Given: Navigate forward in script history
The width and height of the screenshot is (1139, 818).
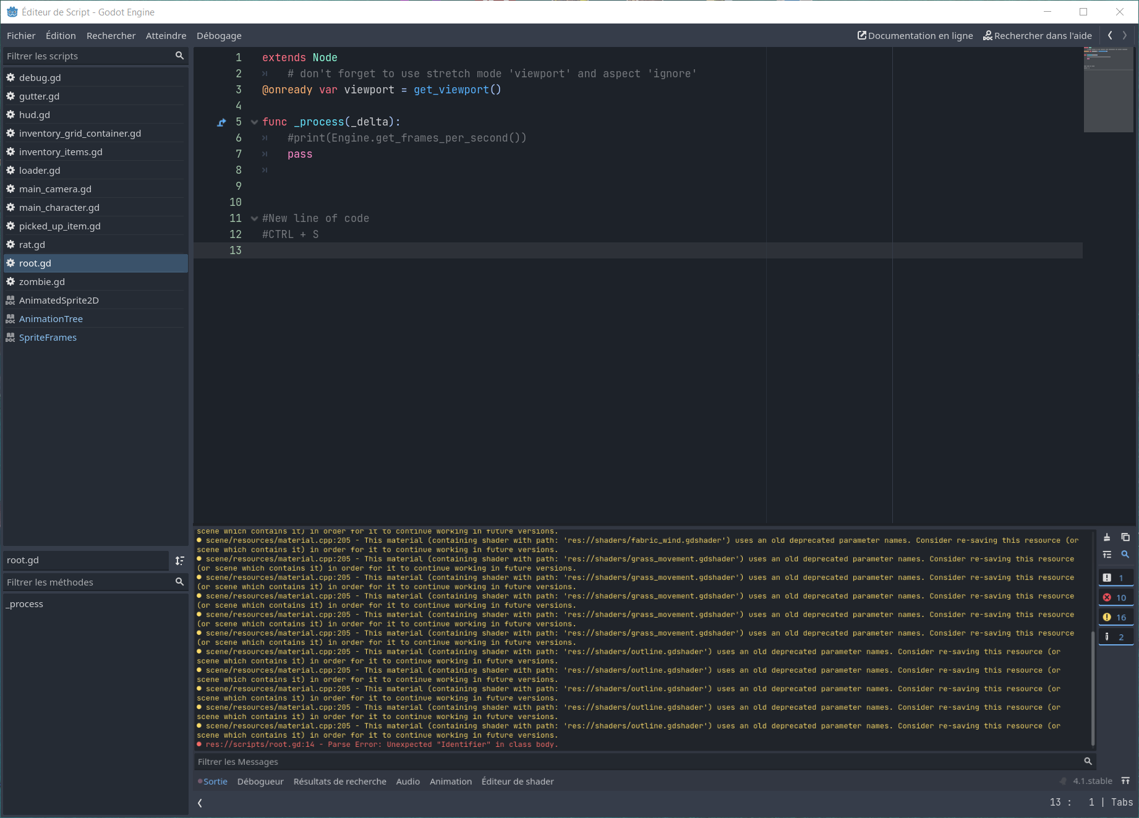Looking at the screenshot, I should (x=1125, y=35).
